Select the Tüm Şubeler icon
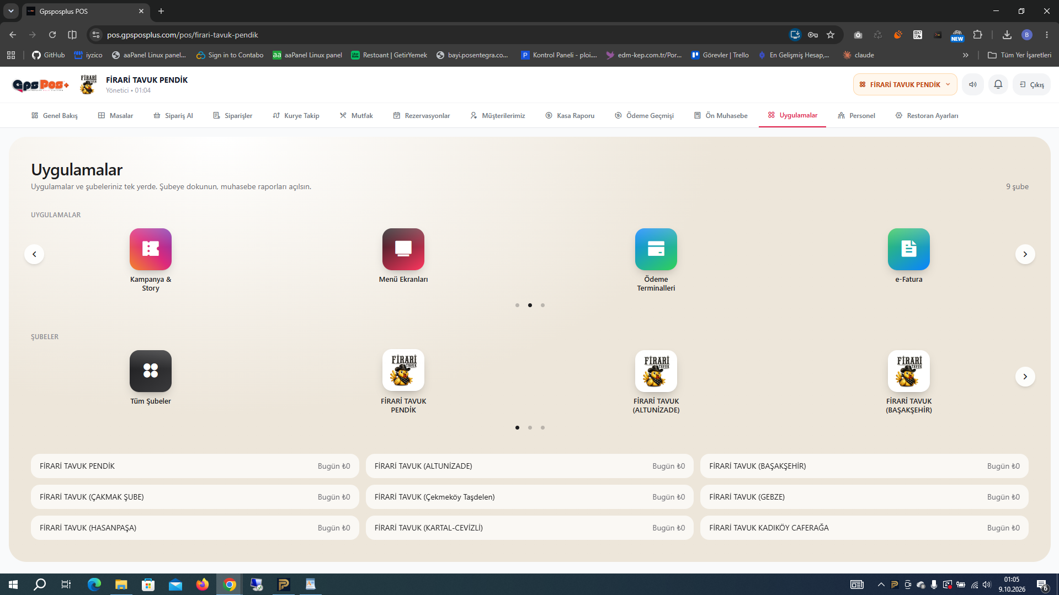This screenshot has width=1059, height=595. [x=150, y=371]
